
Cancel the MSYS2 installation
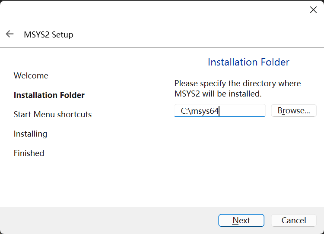pos(294,220)
